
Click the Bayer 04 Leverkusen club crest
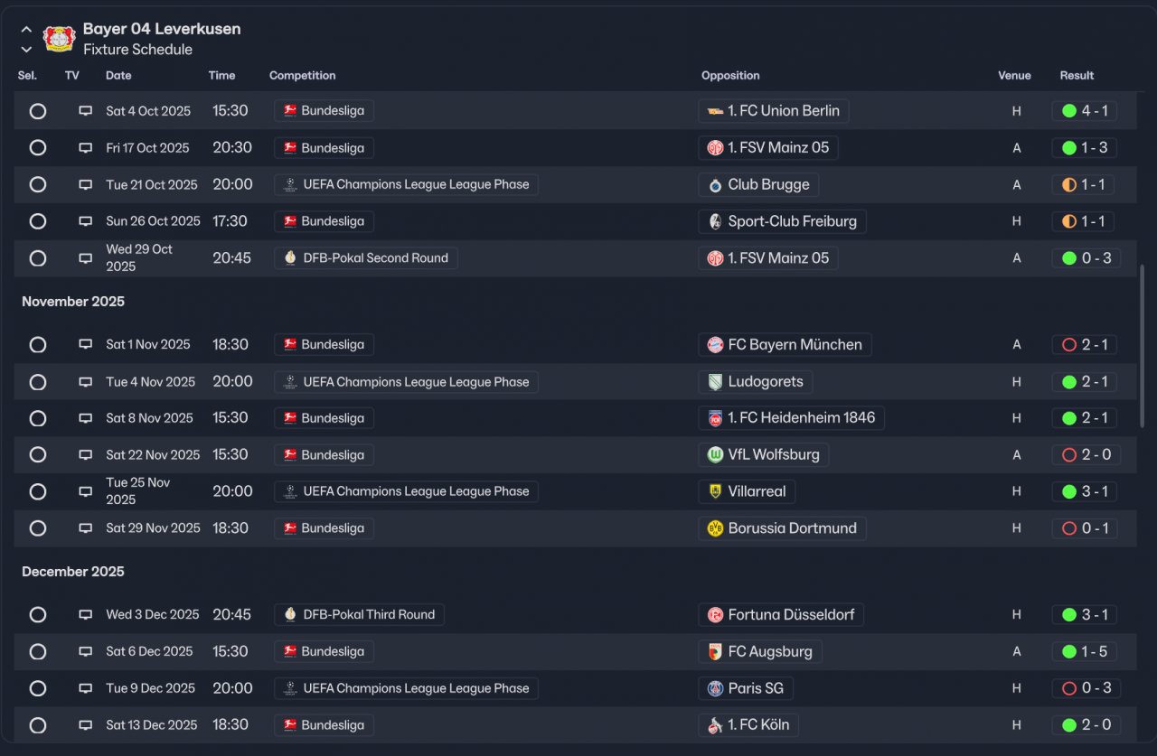point(59,39)
